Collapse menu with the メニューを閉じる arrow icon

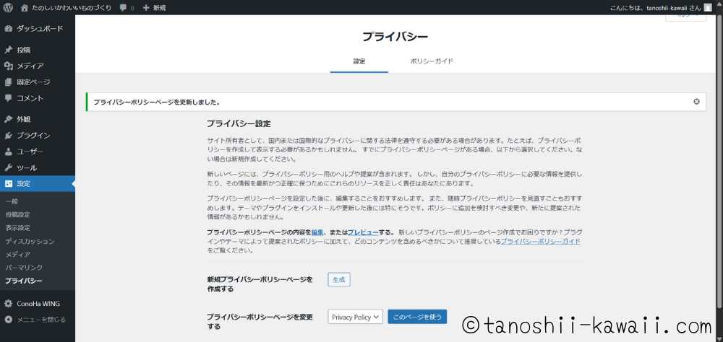tap(8, 320)
